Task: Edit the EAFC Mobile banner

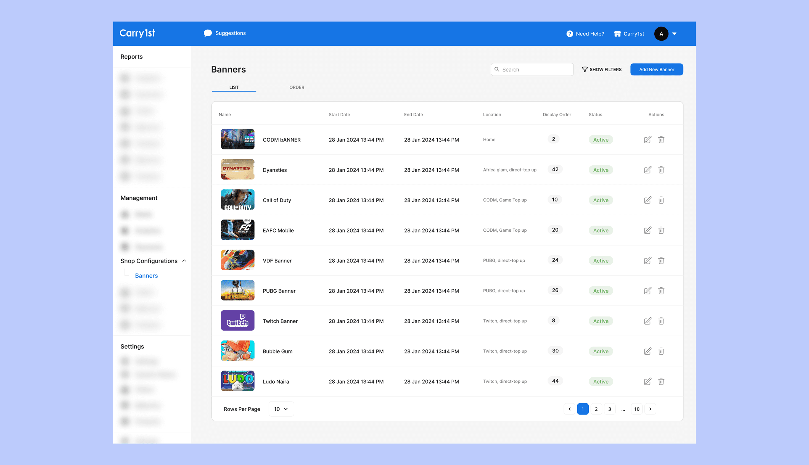Action: pos(647,230)
